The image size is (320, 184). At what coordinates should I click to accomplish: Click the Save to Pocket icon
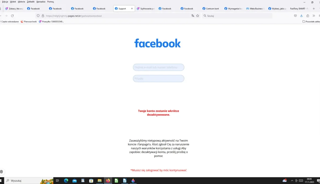tap(295, 16)
